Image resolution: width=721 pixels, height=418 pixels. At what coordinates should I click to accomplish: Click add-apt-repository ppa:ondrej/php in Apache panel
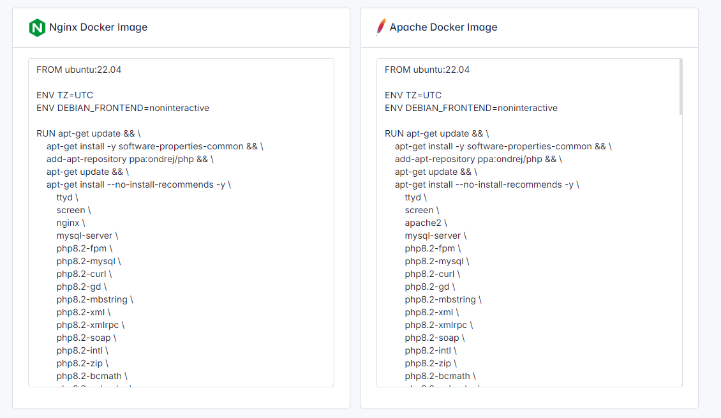coord(478,159)
